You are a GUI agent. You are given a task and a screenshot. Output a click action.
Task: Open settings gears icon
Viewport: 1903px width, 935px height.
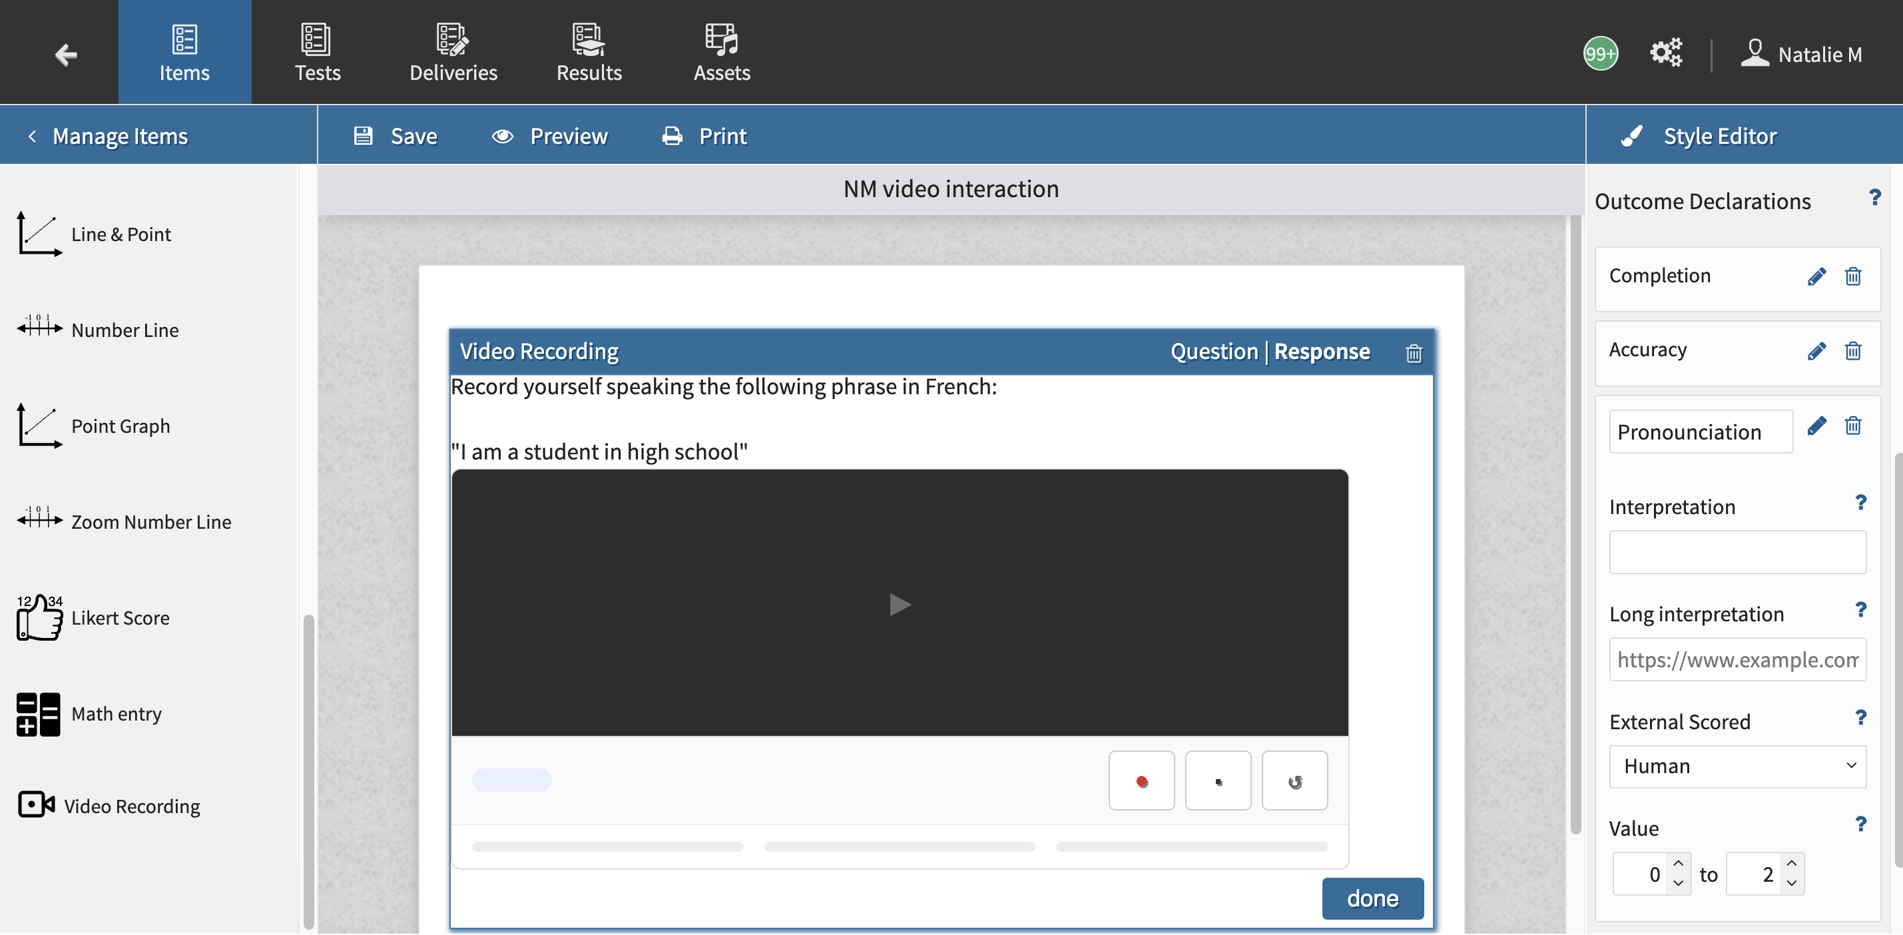click(x=1666, y=53)
